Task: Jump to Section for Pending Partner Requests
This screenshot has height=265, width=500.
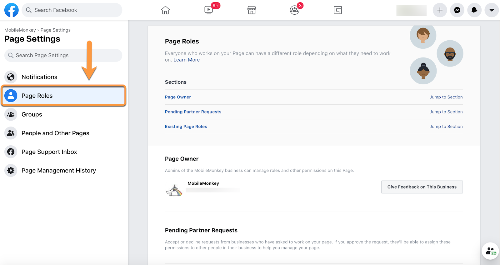Action: coord(446,112)
